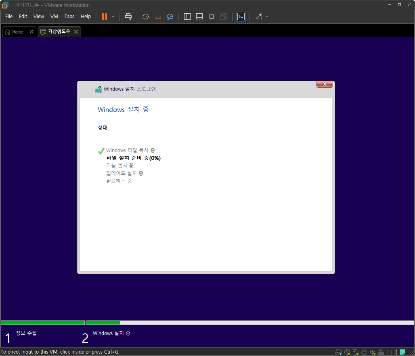Enter full screen mode icon

[x=212, y=17]
